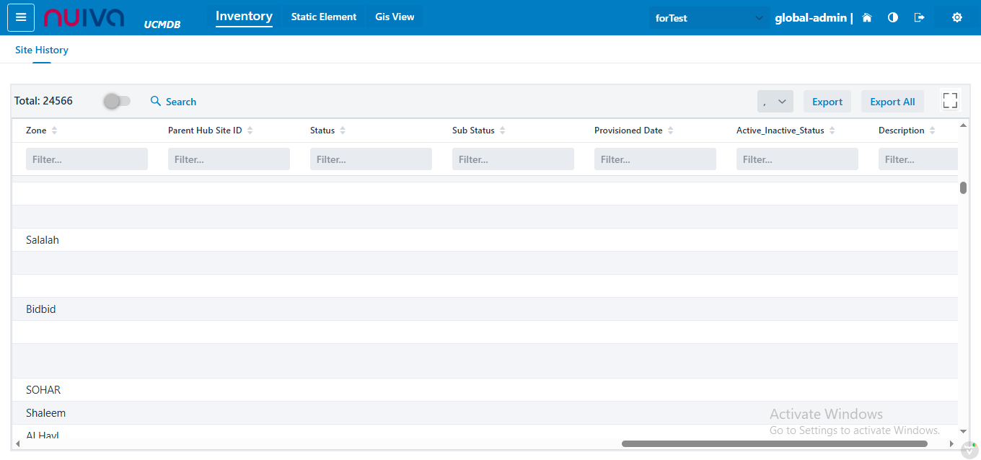The image size is (981, 460).
Task: Toggle the contrast theme icon
Action: (893, 18)
